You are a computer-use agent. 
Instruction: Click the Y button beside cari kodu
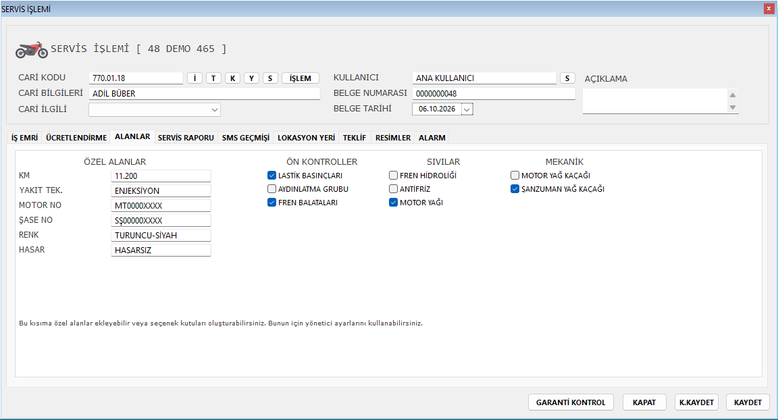251,78
